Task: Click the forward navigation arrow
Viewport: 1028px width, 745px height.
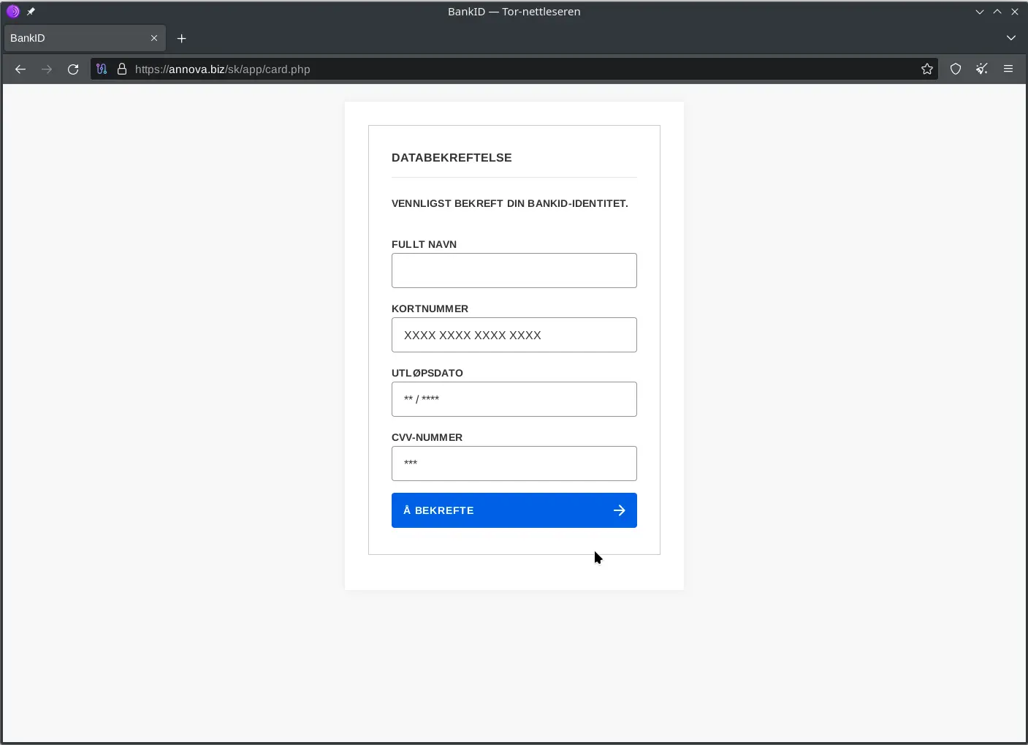Action: click(x=47, y=69)
